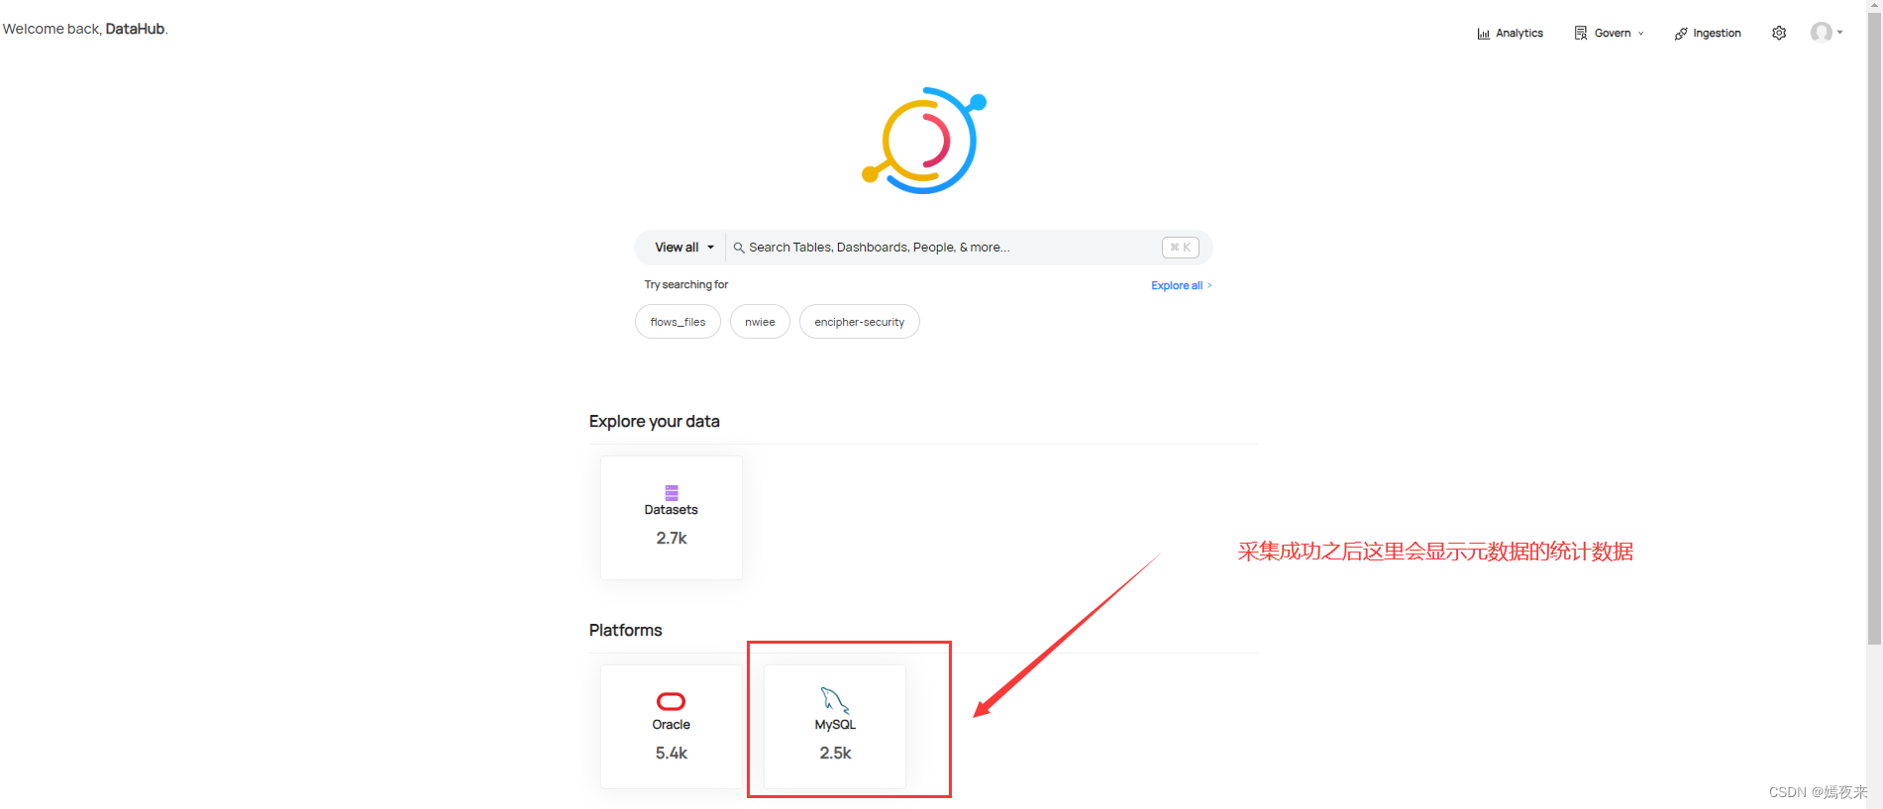The image size is (1883, 809).
Task: Expand the Govern menu
Action: click(1609, 33)
